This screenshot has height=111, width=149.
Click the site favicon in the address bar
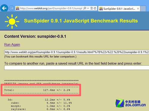pos(18,8)
